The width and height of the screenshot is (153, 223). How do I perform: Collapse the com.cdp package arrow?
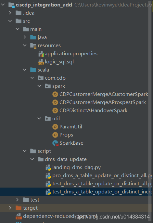[32, 78]
